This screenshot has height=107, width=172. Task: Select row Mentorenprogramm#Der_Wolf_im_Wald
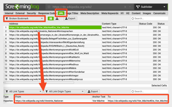coord(55,53)
